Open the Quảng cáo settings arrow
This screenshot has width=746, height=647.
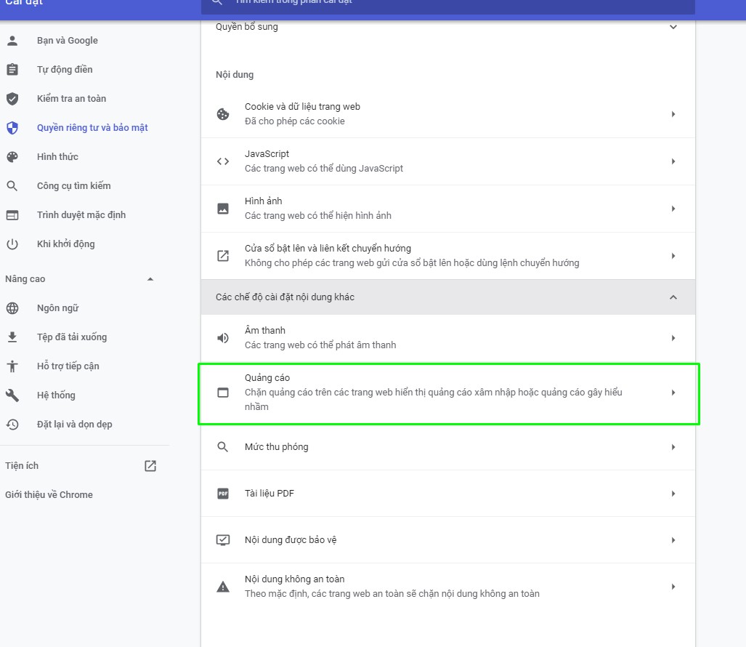click(673, 393)
